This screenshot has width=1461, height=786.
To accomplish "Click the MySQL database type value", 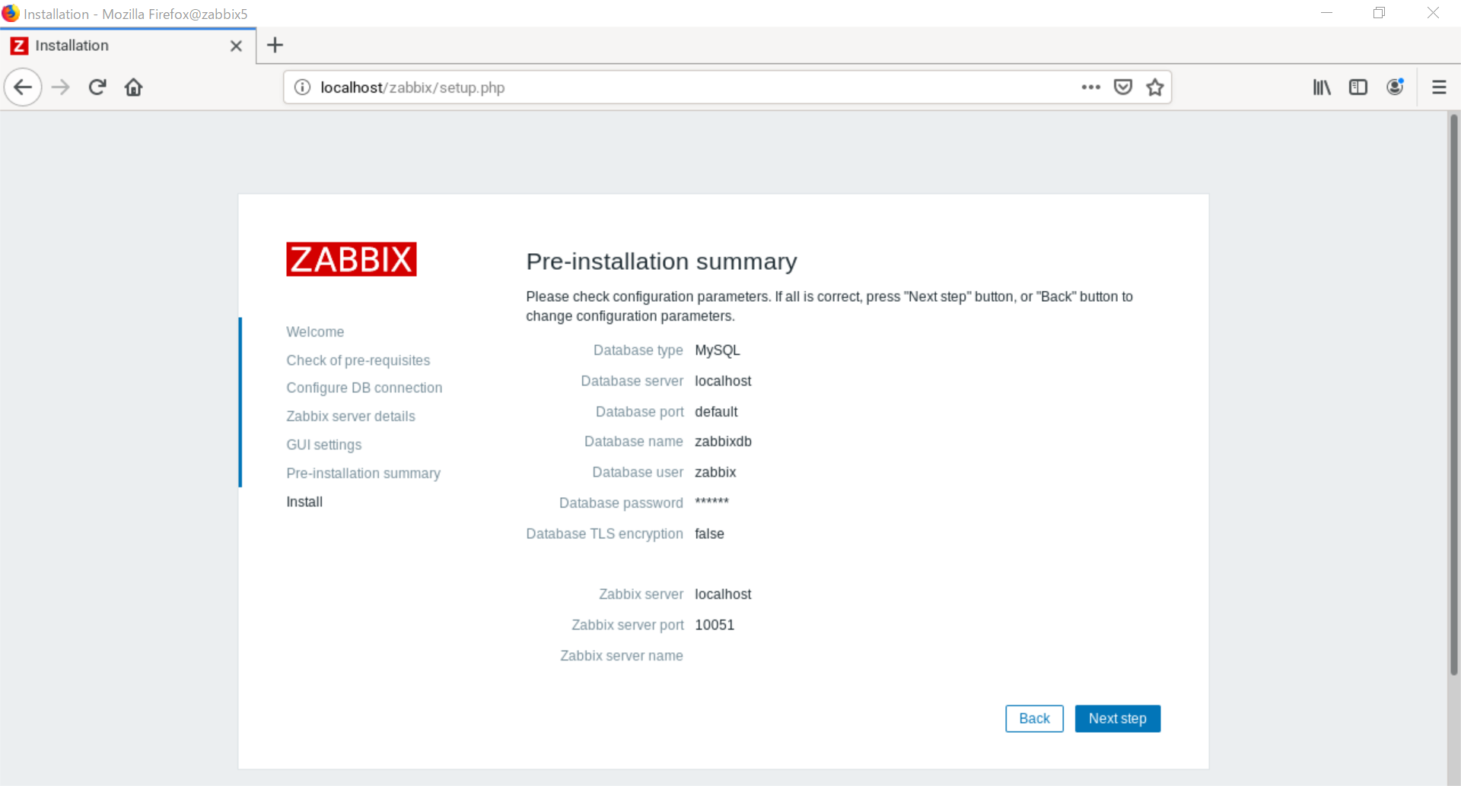I will coord(718,350).
